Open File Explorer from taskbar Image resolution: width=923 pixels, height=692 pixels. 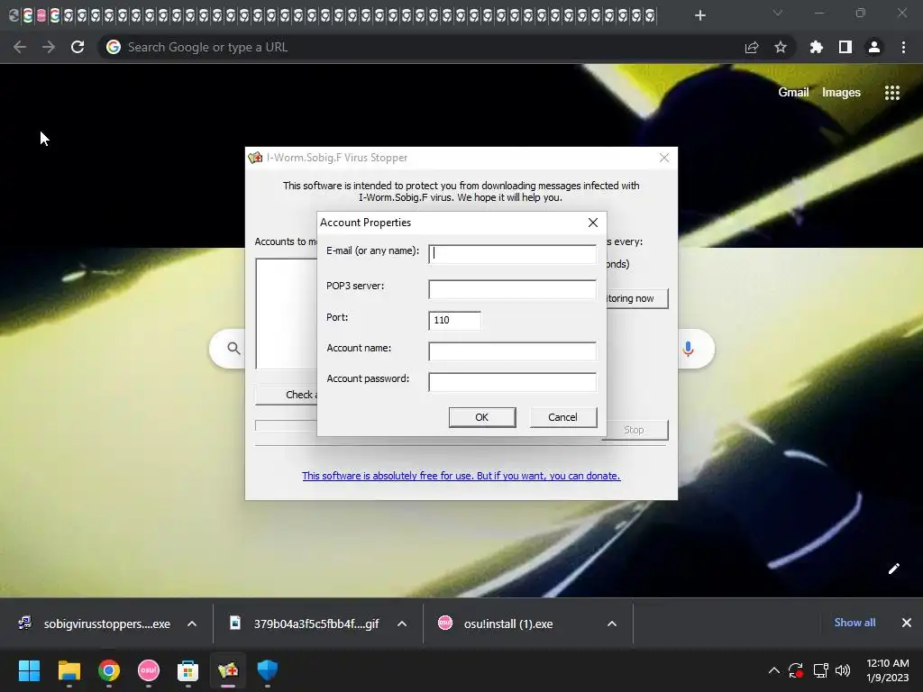[x=69, y=670]
